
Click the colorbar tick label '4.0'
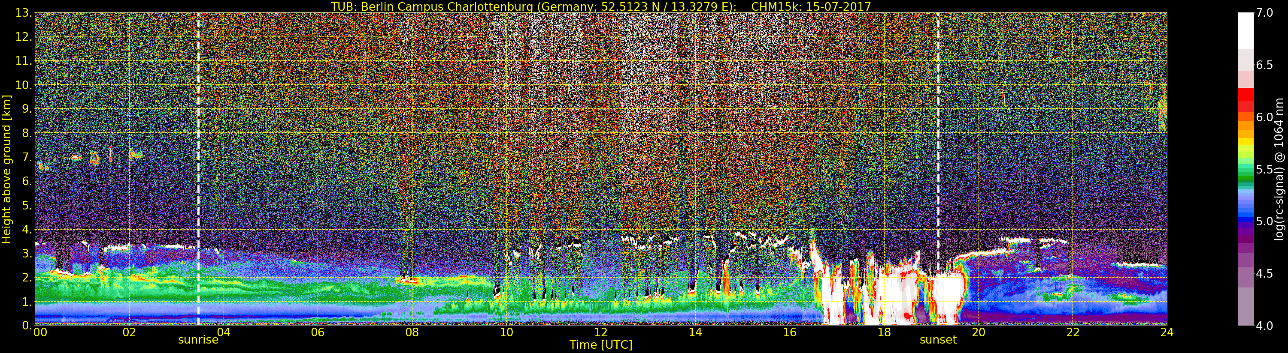(x=1264, y=326)
